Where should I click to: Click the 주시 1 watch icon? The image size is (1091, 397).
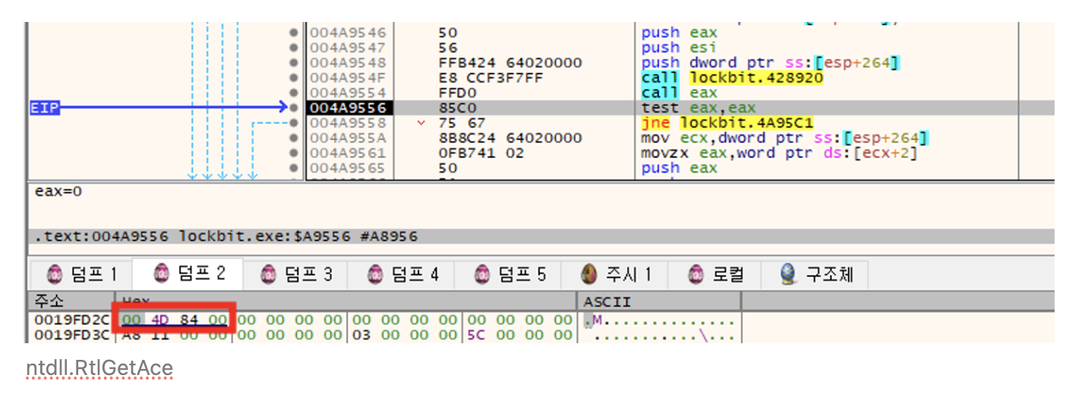(590, 274)
